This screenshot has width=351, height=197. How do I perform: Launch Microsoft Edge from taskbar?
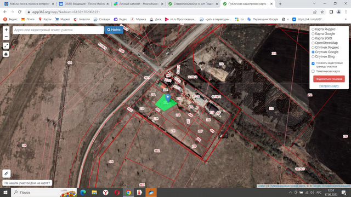[x=83, y=192]
